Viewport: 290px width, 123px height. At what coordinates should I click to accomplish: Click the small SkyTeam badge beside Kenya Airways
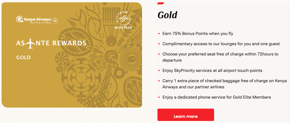click(x=55, y=21)
